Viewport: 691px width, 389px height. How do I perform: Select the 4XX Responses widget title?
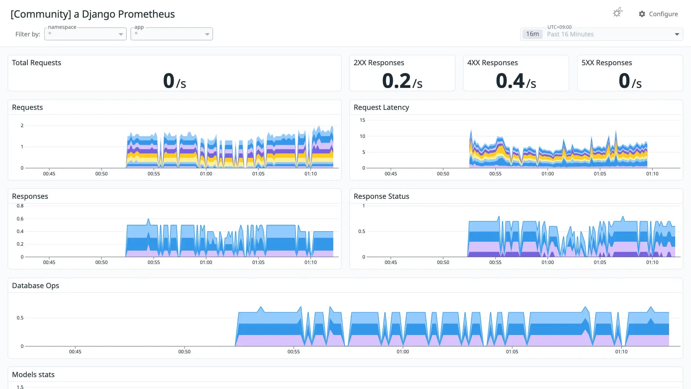(x=492, y=63)
